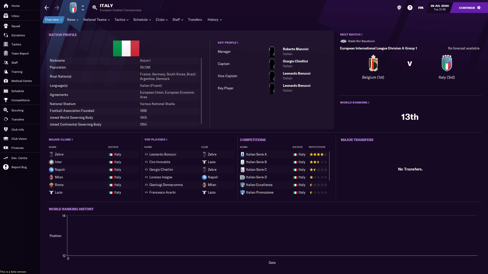
Task: Expand the Schedule dropdown in top menu
Action: tap(142, 20)
